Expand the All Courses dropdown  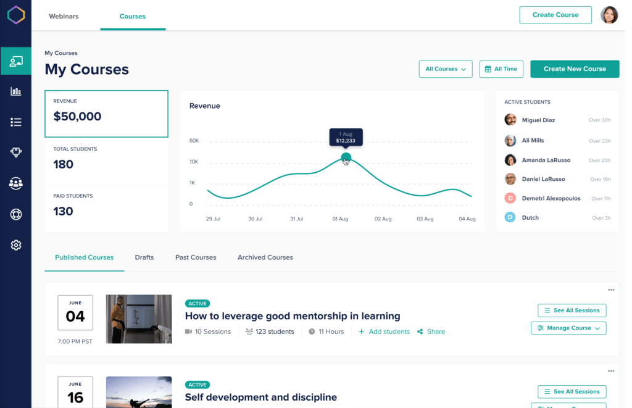point(445,69)
